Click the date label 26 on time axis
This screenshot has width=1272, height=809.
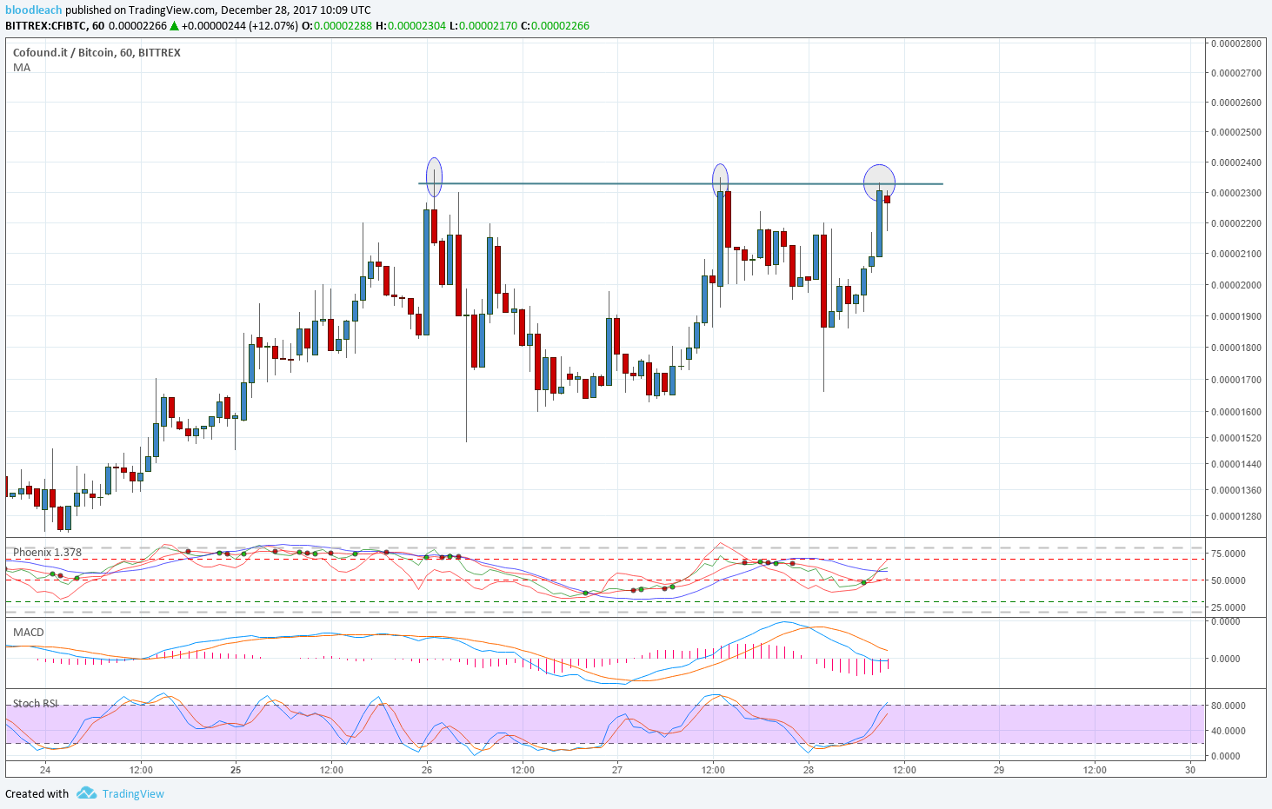(x=427, y=770)
